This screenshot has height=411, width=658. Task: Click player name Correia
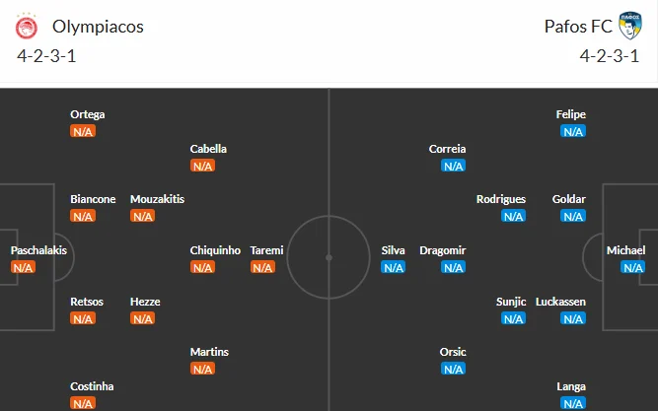tap(447, 149)
